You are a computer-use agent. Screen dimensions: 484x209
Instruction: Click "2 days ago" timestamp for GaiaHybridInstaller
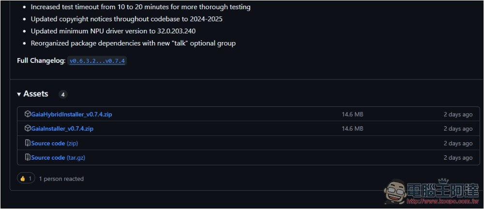pyautogui.click(x=458, y=115)
